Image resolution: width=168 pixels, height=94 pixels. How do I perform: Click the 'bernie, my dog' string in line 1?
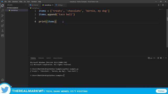[97, 11]
